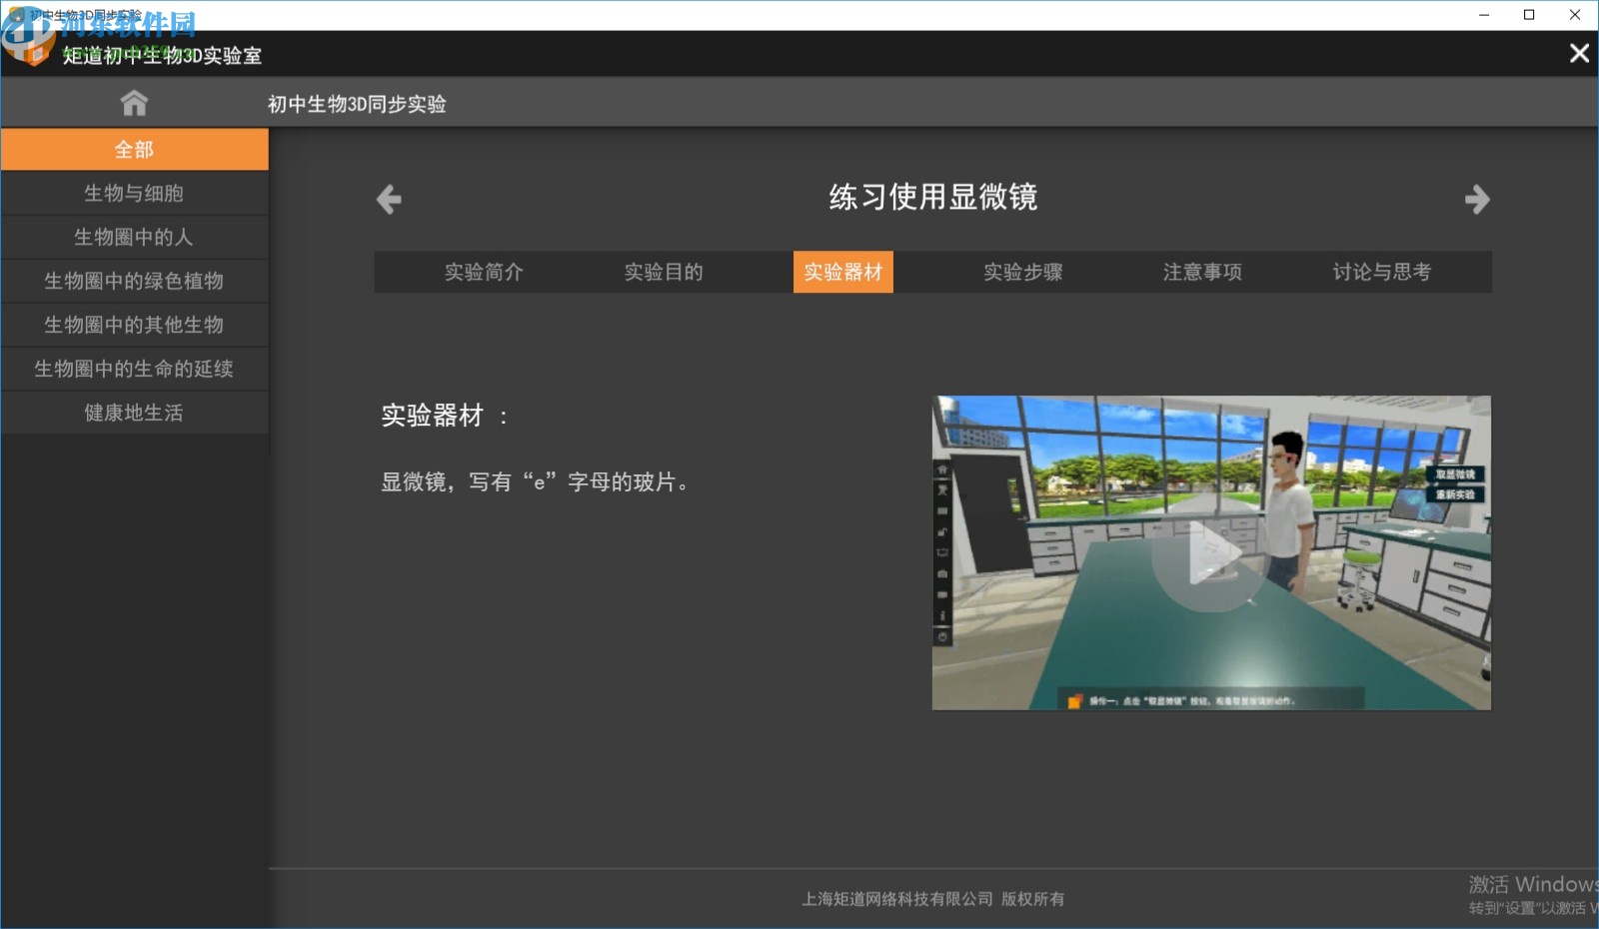Go to previous experiment with left arrow

pos(389,200)
